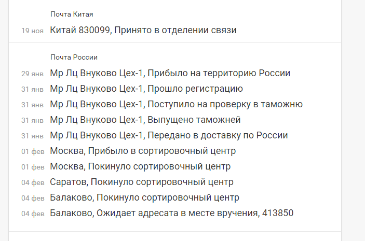Click the postal index 830099
The width and height of the screenshot is (365, 241).
coord(94,30)
